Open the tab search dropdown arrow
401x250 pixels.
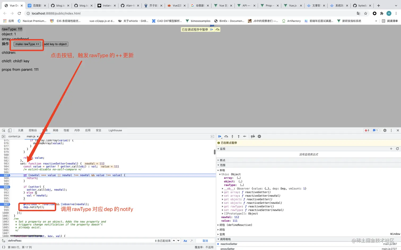[x=396, y=6]
